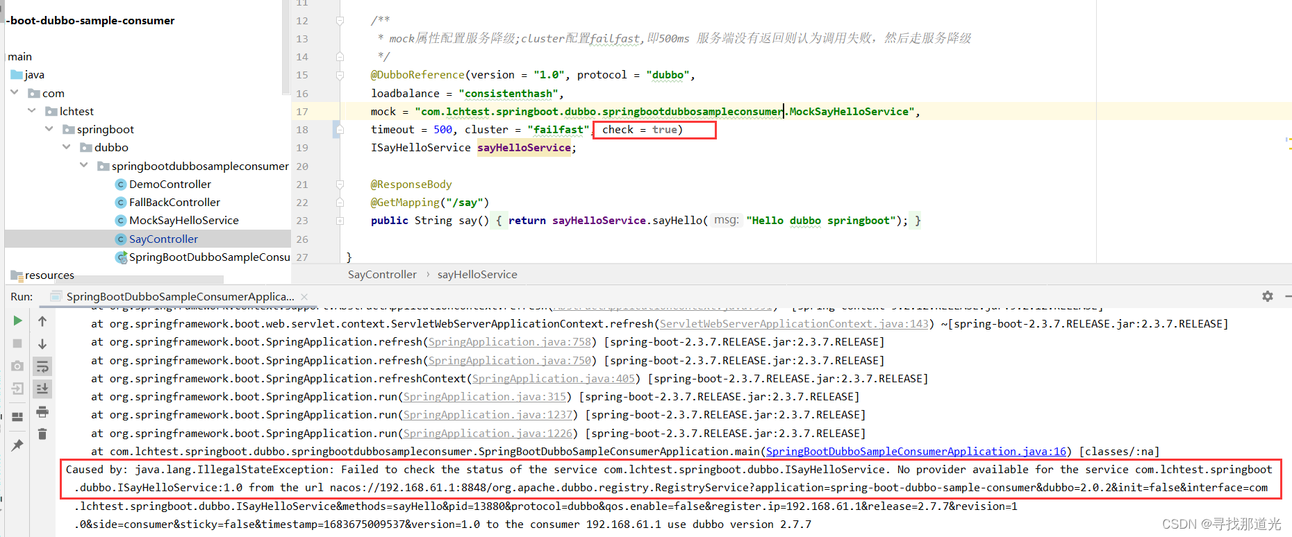Pin the Run tab with pin icon
The height and width of the screenshot is (537, 1292).
[x=17, y=445]
